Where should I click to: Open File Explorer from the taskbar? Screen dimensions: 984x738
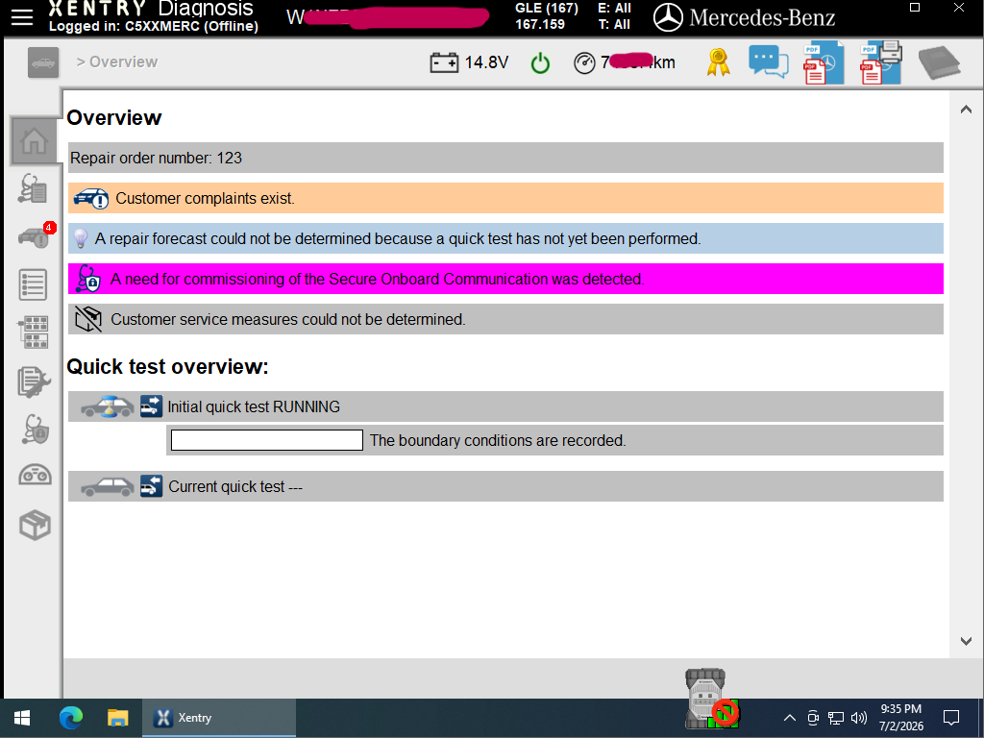click(x=117, y=718)
